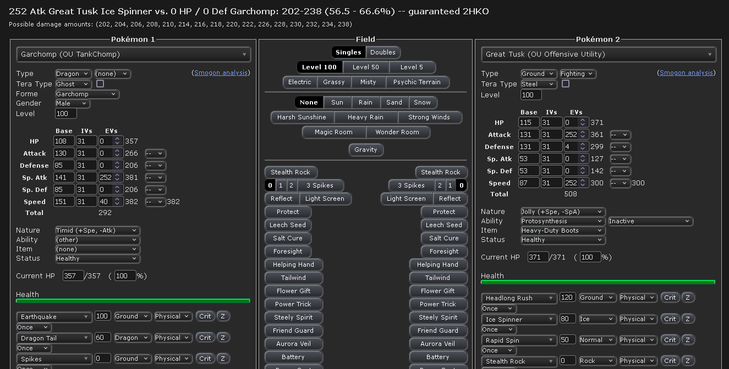Click Great Tusk's green health bar

tap(598, 282)
